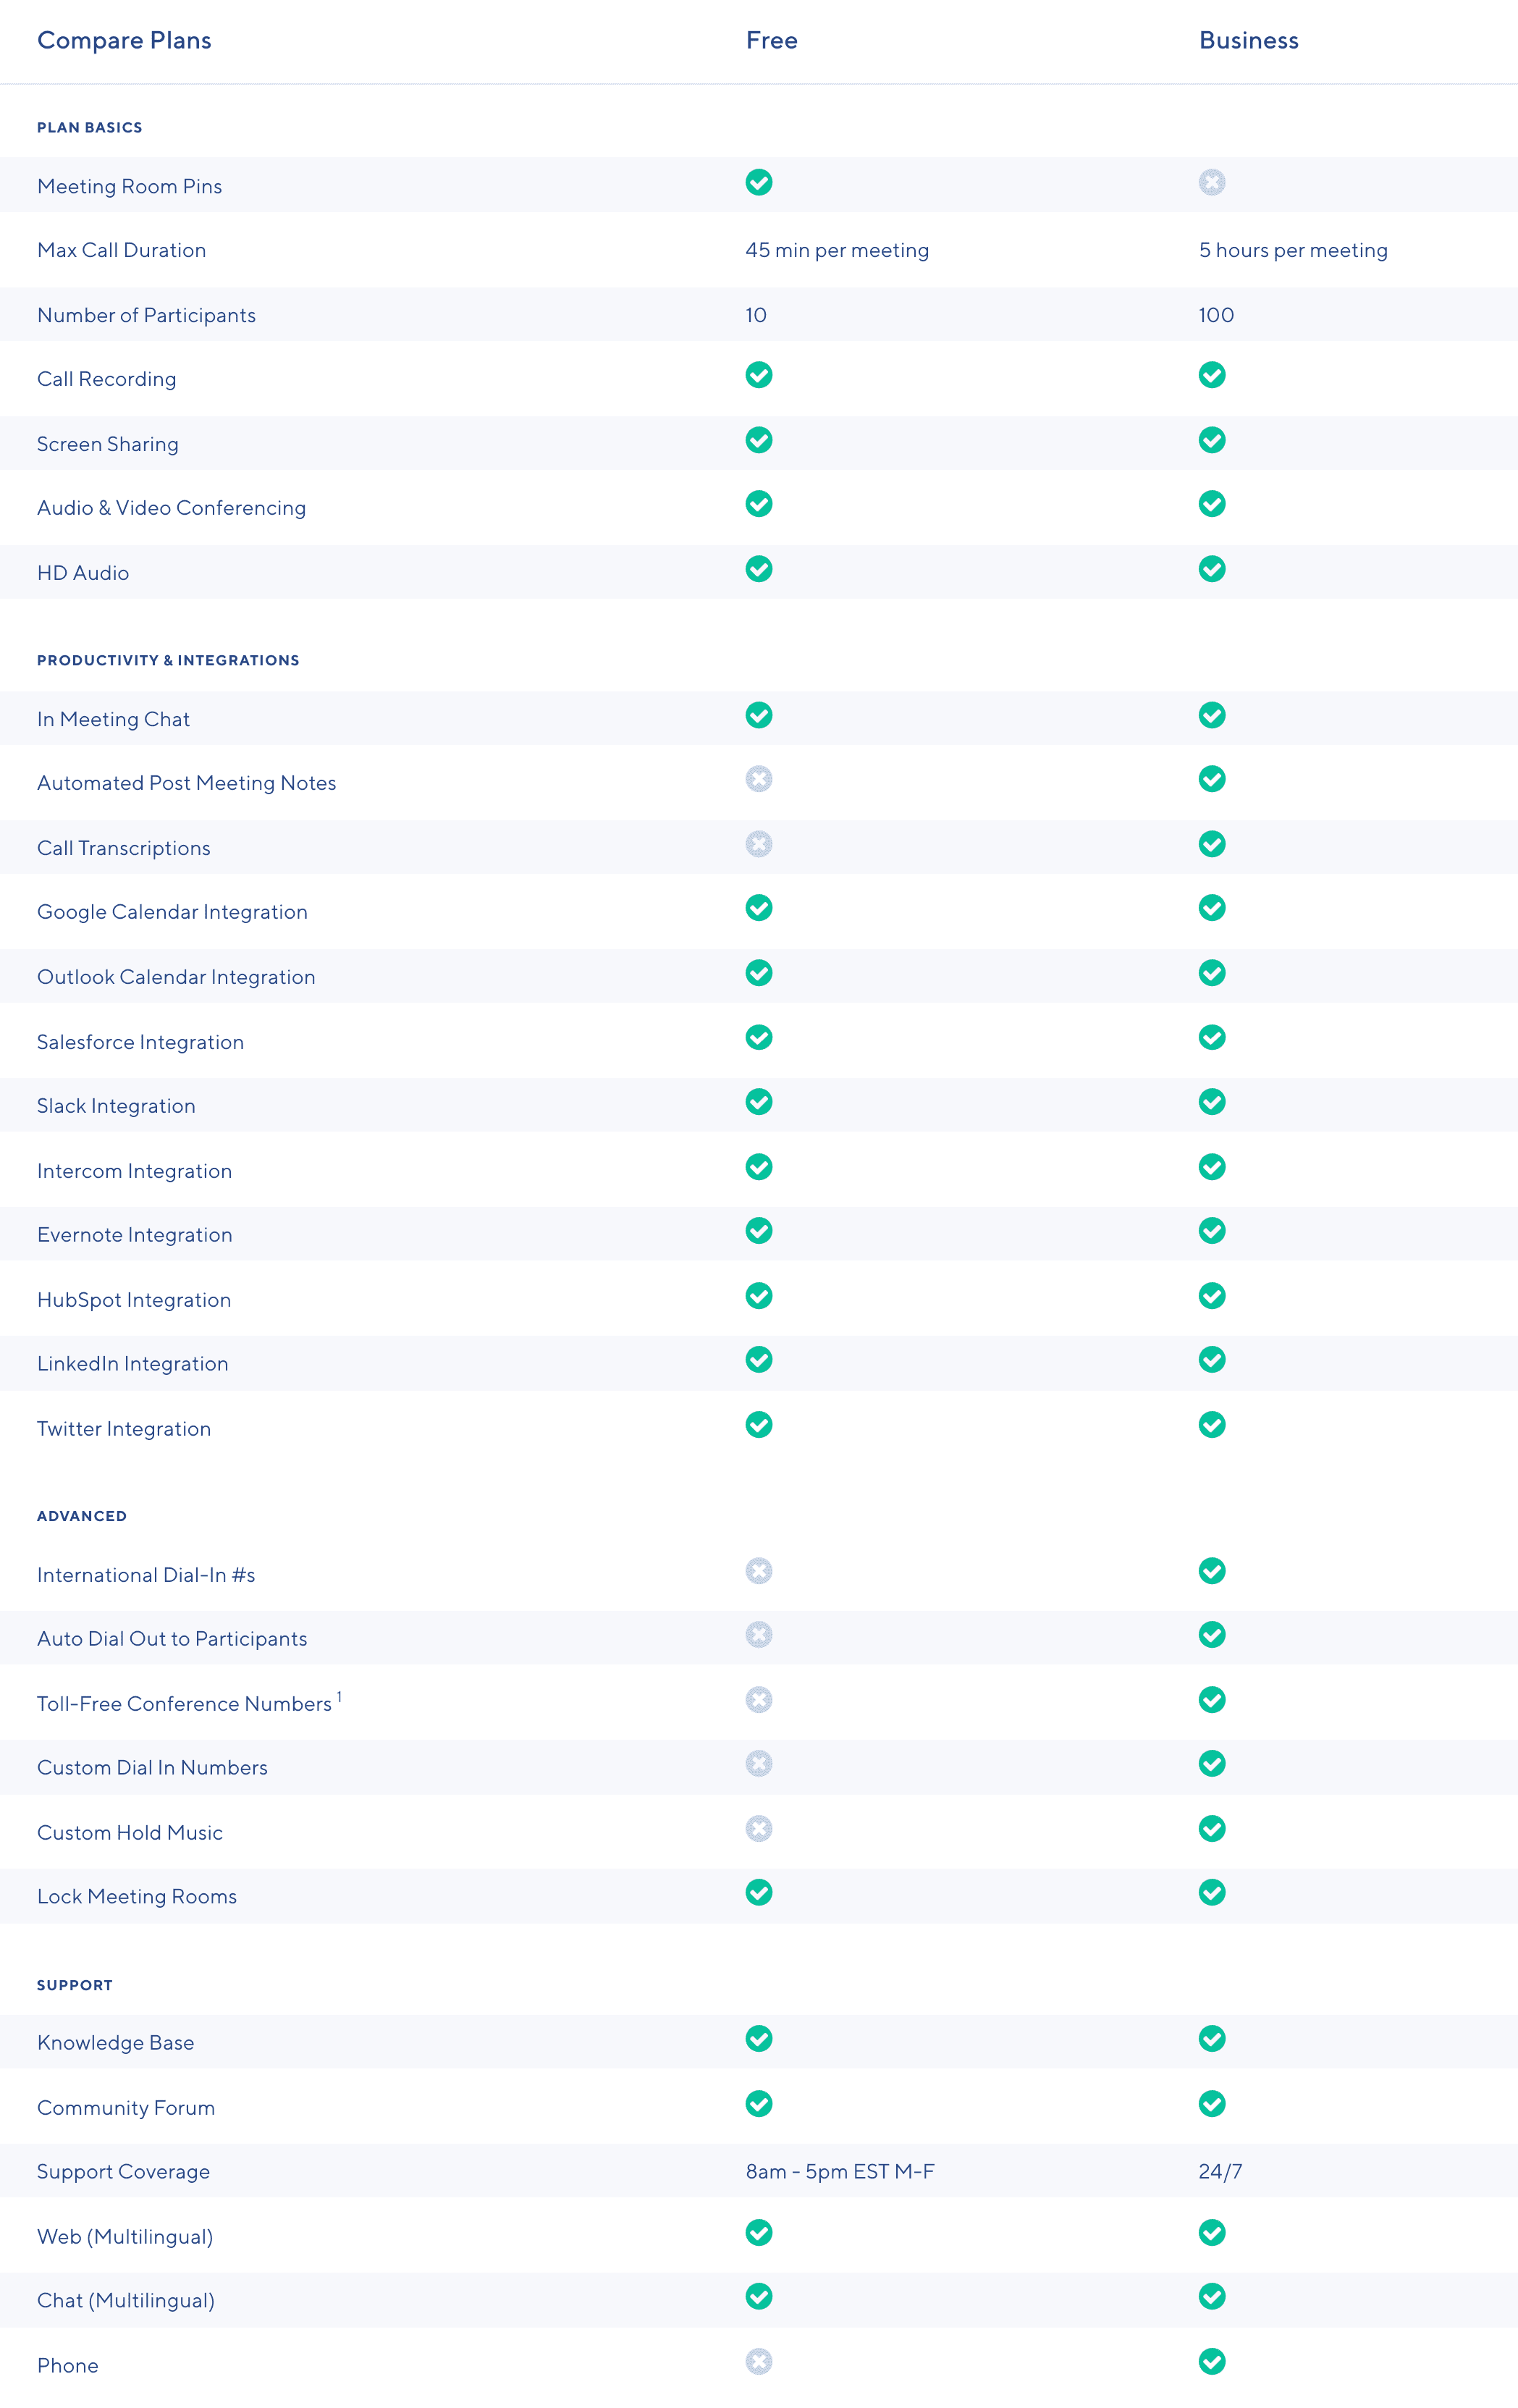1518x2408 pixels.
Task: Click the 5 hours per meeting text
Action: (1293, 250)
